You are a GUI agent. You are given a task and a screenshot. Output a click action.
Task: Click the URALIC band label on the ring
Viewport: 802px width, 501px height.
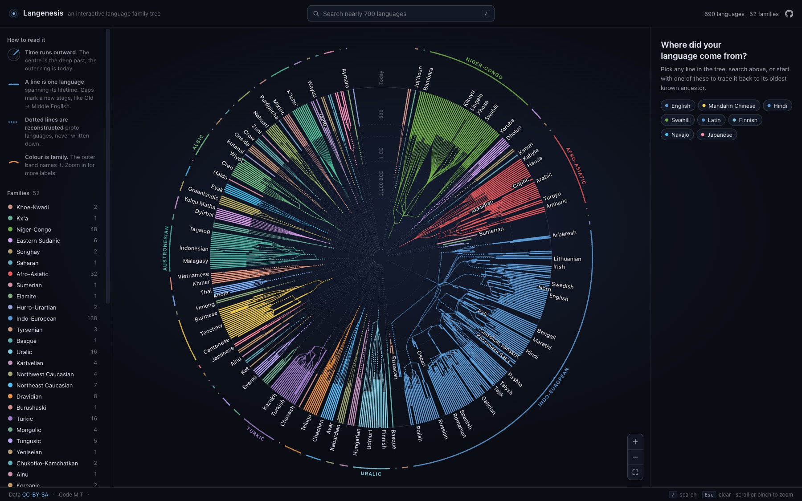coord(371,474)
